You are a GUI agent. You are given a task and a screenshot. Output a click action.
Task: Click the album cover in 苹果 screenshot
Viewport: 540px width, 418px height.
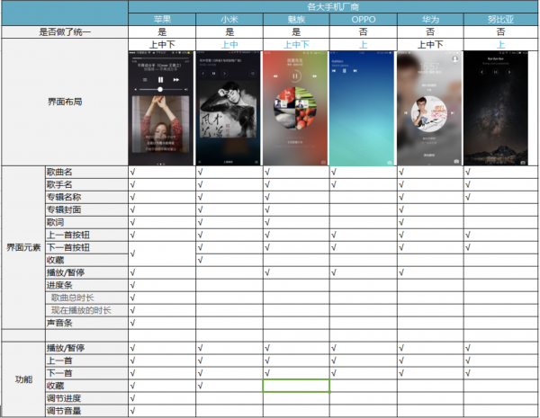(x=161, y=124)
